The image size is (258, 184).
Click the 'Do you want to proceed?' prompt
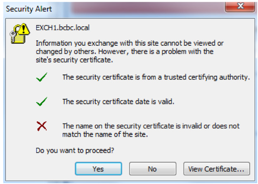point(75,151)
